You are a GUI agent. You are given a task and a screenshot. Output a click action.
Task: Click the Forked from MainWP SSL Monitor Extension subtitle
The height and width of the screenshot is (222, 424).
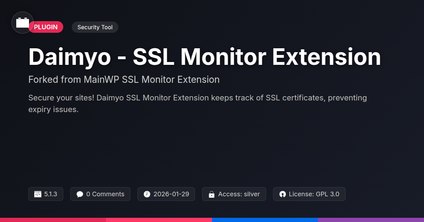(124, 80)
